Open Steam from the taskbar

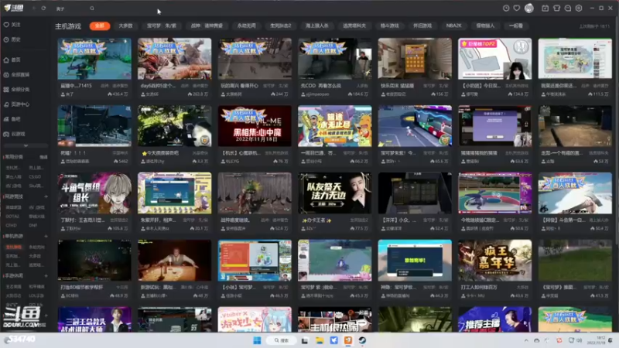(362, 340)
